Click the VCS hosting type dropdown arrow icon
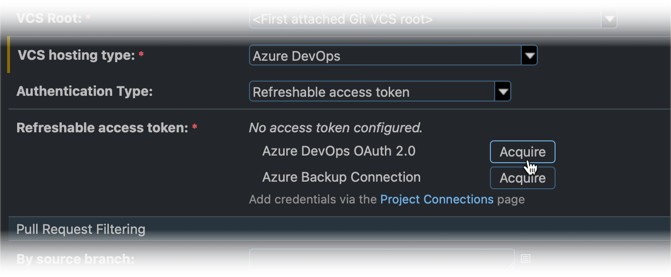Viewport: 671px width, 277px height. coord(529,55)
